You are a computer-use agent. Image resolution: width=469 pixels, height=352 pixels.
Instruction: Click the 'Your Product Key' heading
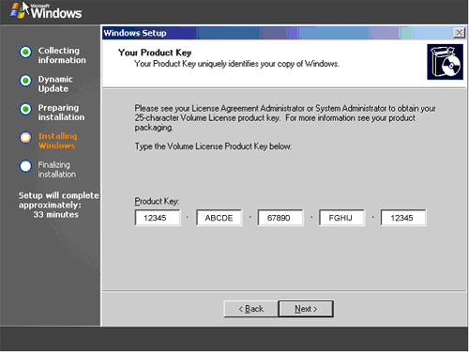click(x=155, y=53)
